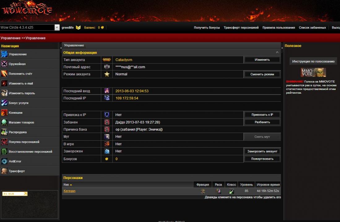Collapse the Общая информация section
The image size is (340, 222).
tap(278, 53)
